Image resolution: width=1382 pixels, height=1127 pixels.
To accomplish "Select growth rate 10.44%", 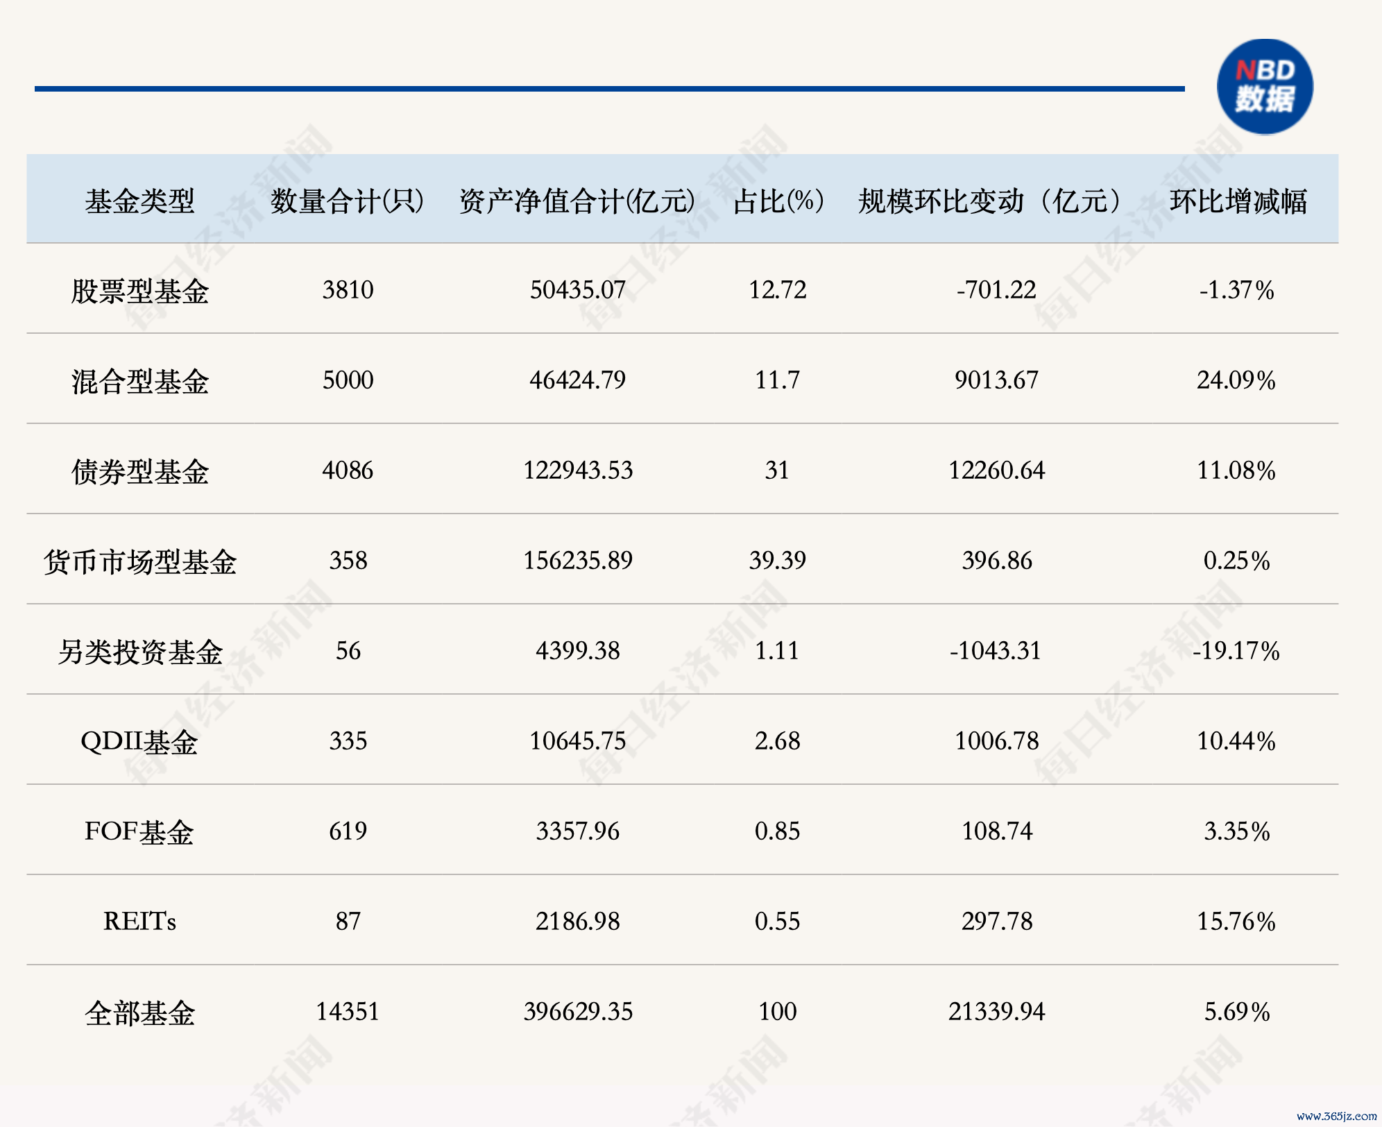I will [1236, 740].
